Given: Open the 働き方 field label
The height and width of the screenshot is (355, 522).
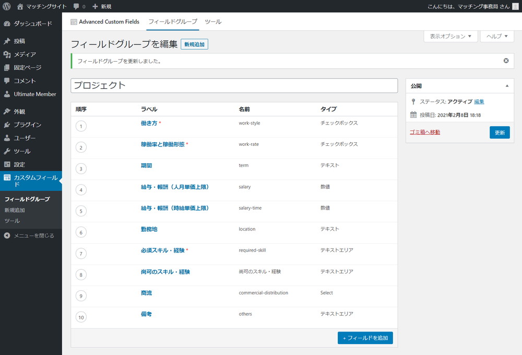Looking at the screenshot, I should (149, 123).
